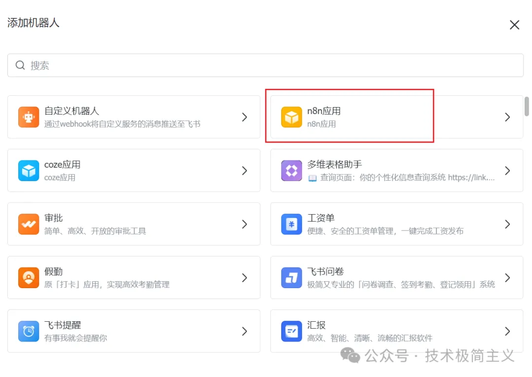This screenshot has height=377, width=532.
Task: Click the 工资单 blue yen icon
Action: point(292,224)
